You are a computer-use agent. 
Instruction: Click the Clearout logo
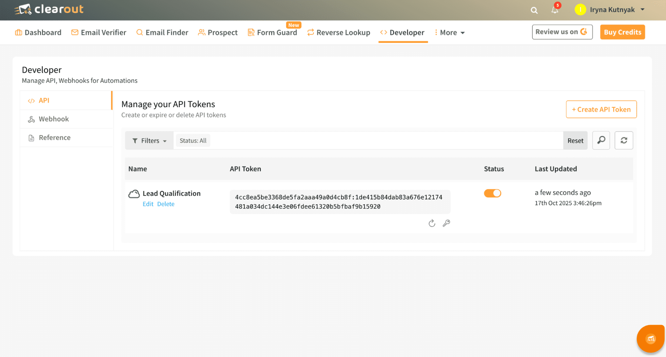(x=49, y=10)
